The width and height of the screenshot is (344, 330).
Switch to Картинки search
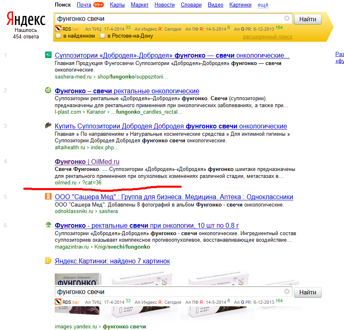click(x=241, y=5)
